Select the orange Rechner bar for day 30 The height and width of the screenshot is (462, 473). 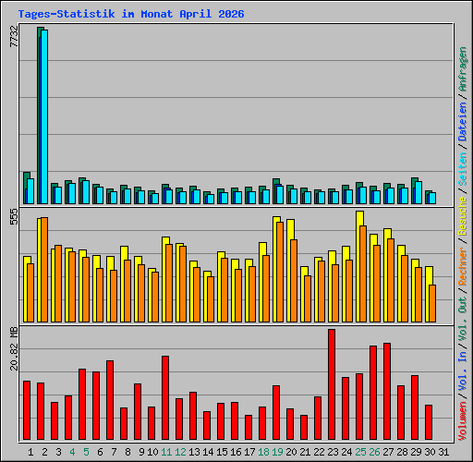pyautogui.click(x=432, y=304)
